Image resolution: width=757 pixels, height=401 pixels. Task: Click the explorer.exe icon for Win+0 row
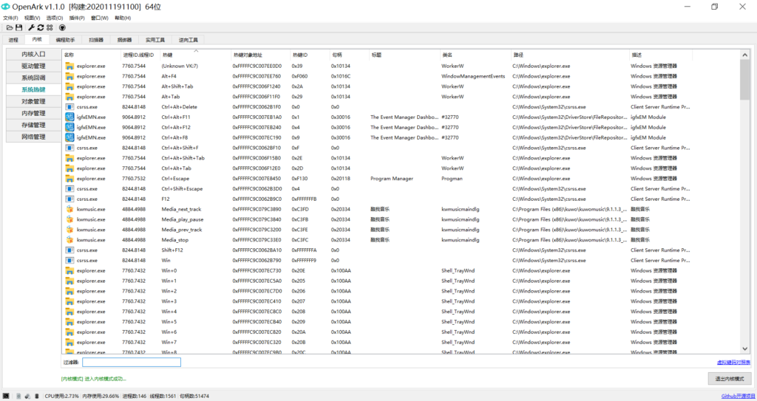point(69,271)
